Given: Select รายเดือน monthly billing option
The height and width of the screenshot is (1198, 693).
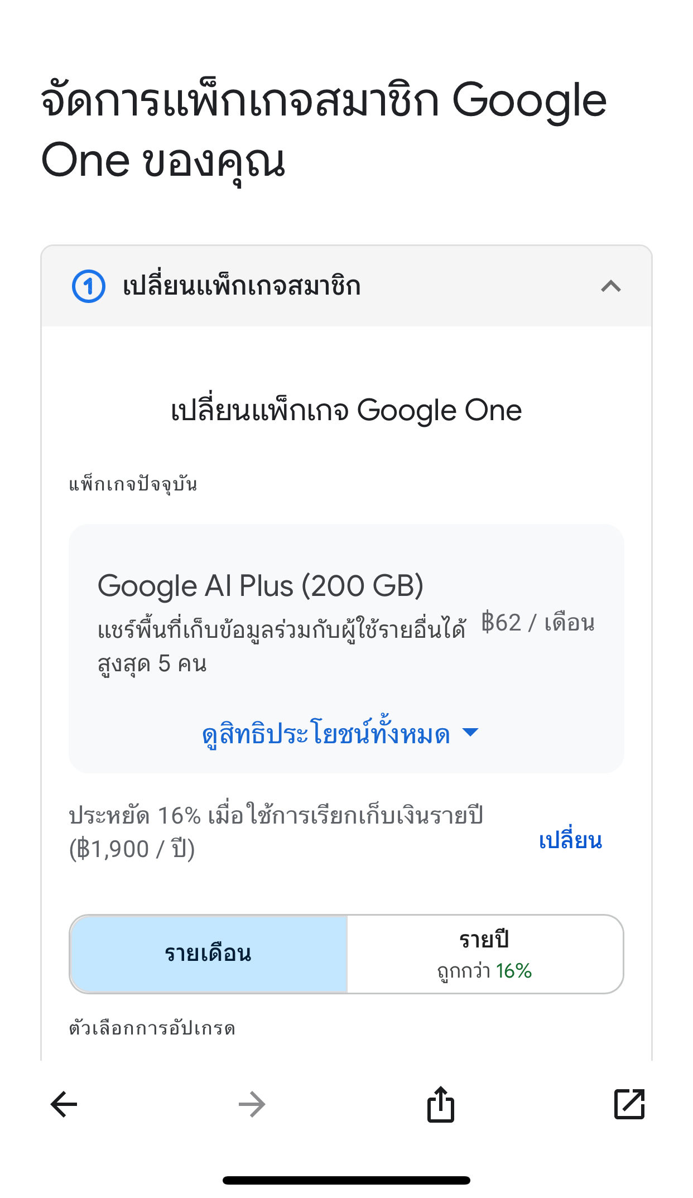Looking at the screenshot, I should [208, 954].
